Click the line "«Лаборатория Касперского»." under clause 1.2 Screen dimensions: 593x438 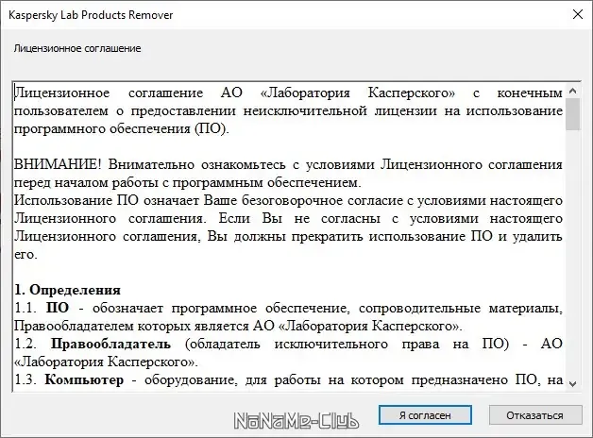tap(106, 362)
